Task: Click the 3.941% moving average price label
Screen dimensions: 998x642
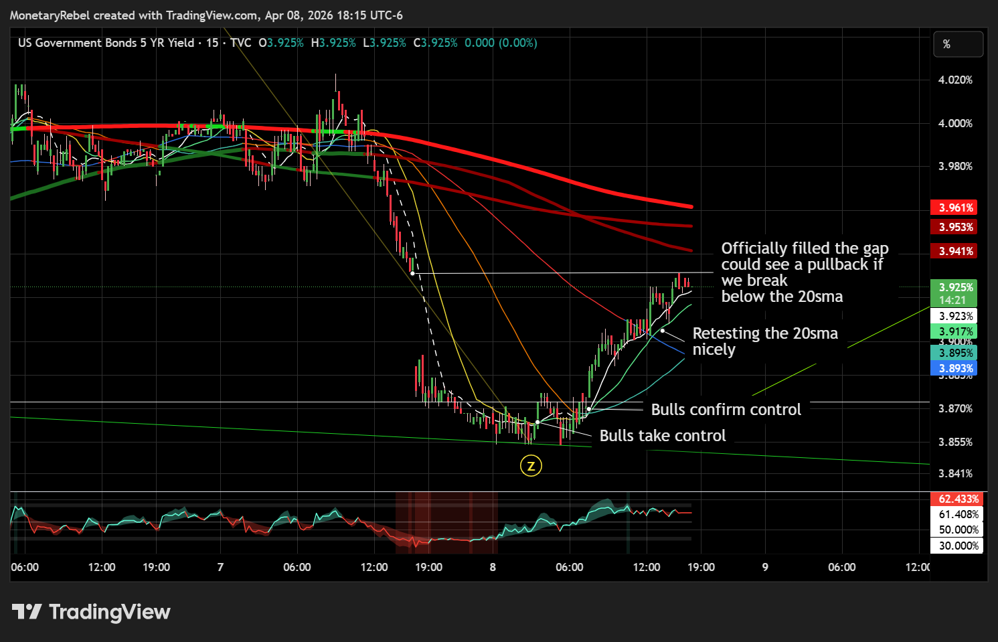Action: click(953, 251)
